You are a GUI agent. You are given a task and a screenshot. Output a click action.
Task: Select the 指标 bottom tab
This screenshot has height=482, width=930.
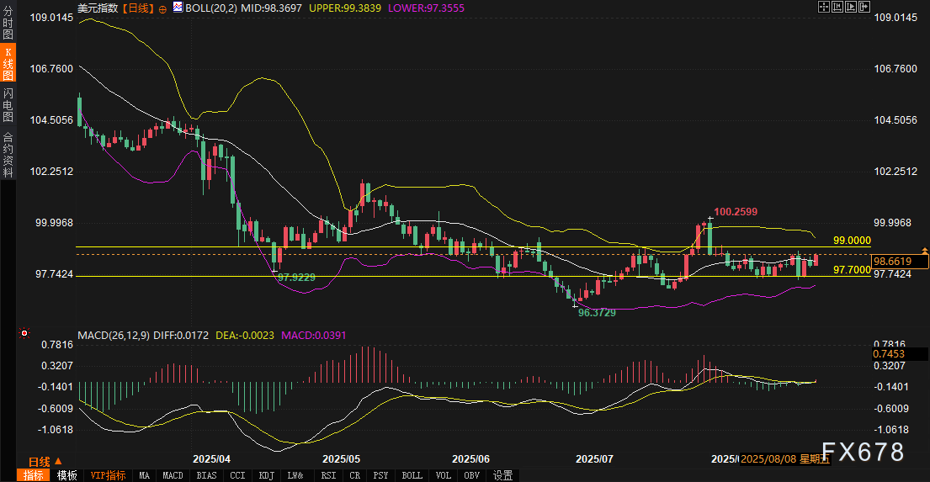click(34, 475)
